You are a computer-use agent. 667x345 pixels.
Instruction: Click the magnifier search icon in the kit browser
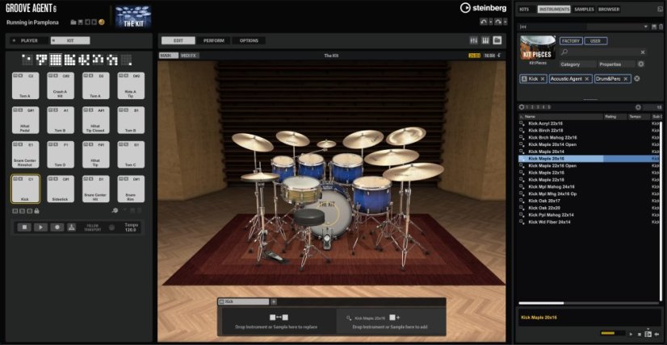click(x=564, y=52)
